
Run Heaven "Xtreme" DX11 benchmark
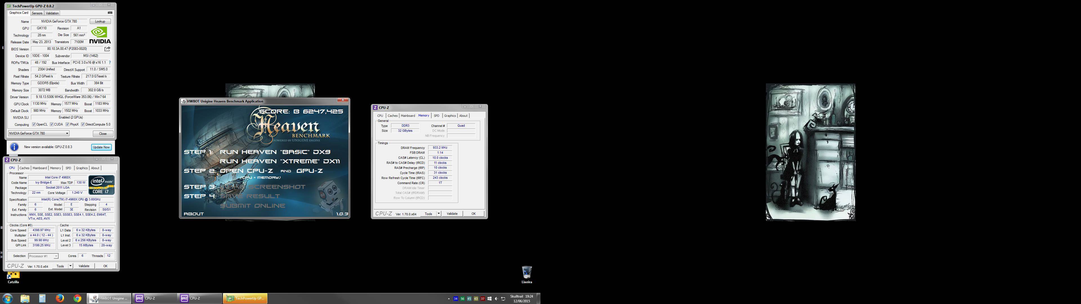click(280, 161)
